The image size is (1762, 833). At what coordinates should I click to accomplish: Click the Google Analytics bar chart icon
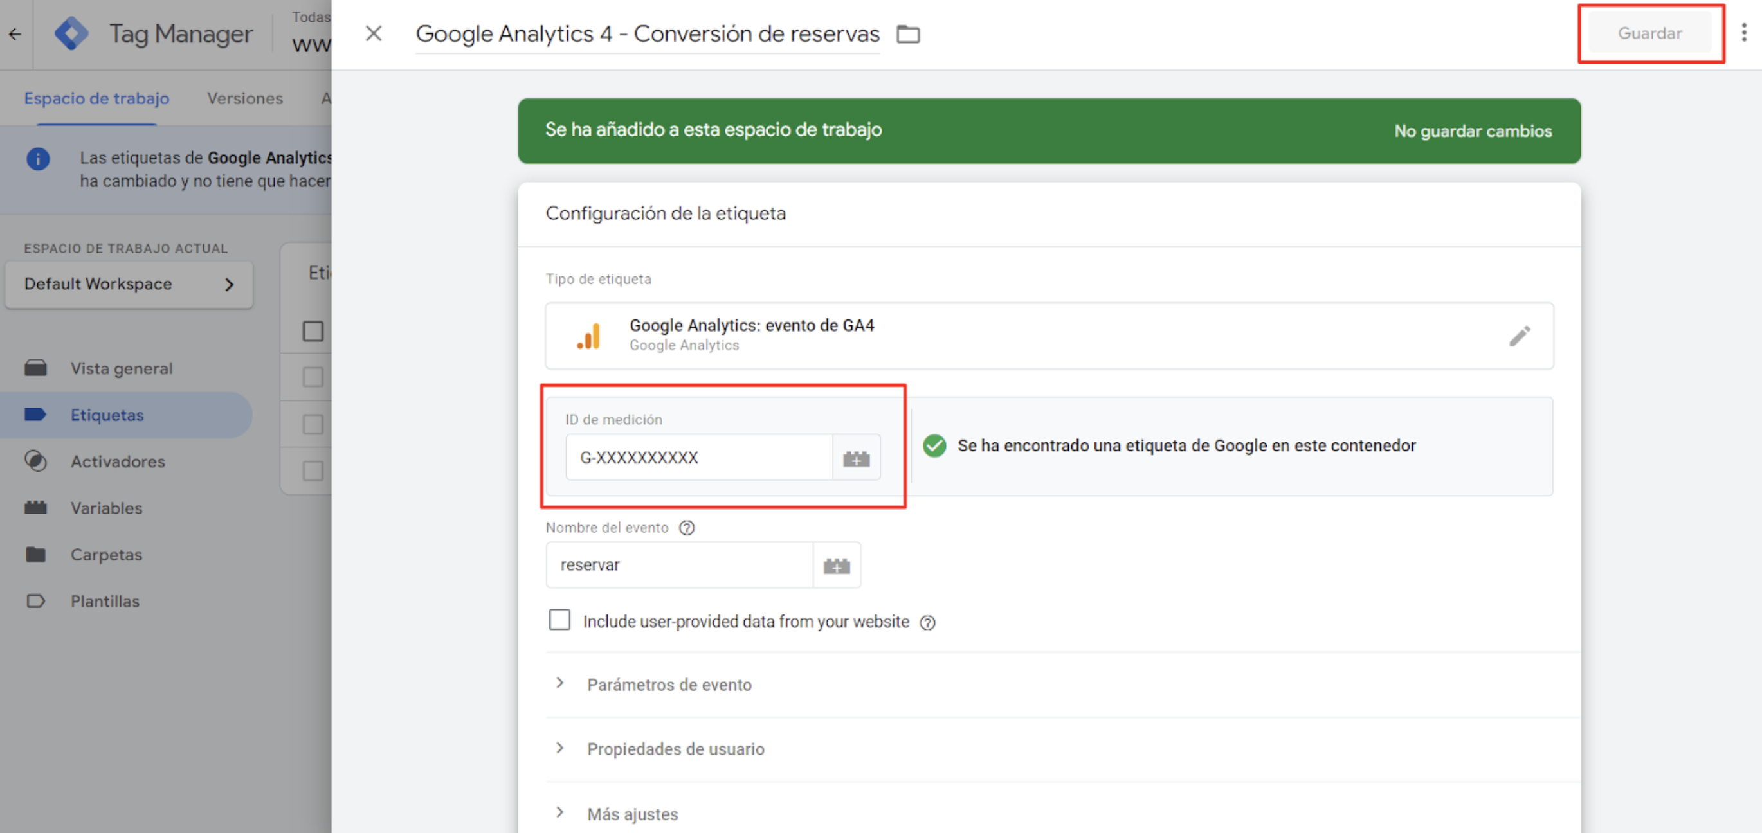click(x=588, y=336)
